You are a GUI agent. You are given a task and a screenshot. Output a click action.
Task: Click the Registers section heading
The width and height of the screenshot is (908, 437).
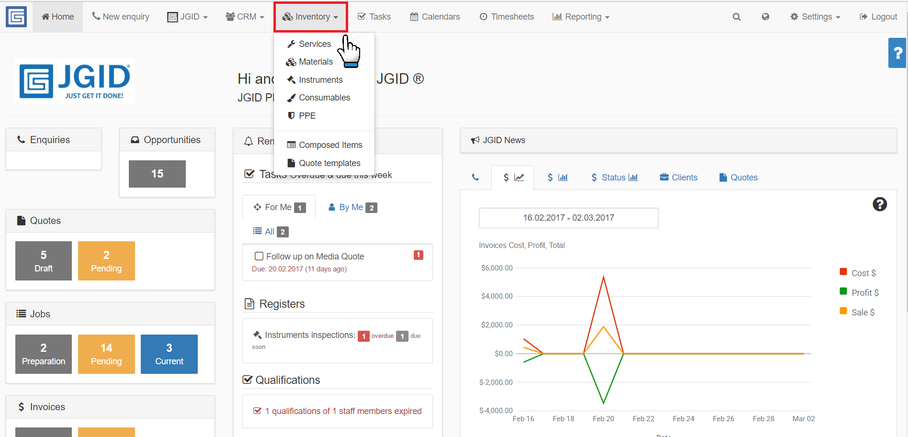click(275, 304)
